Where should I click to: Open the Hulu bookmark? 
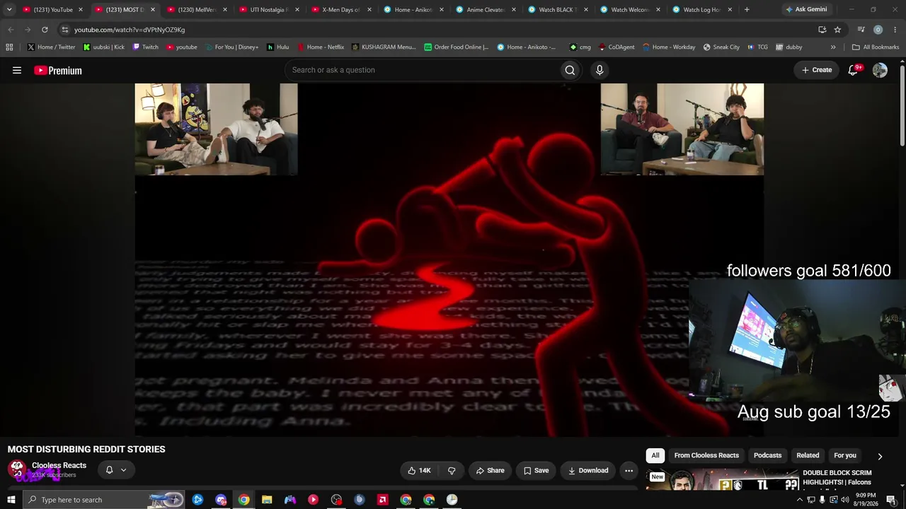pos(277,47)
